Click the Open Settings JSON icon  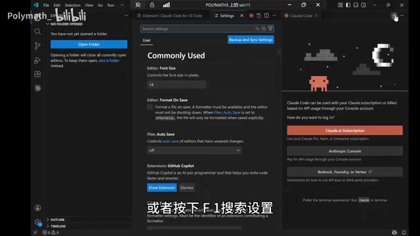coord(259,16)
